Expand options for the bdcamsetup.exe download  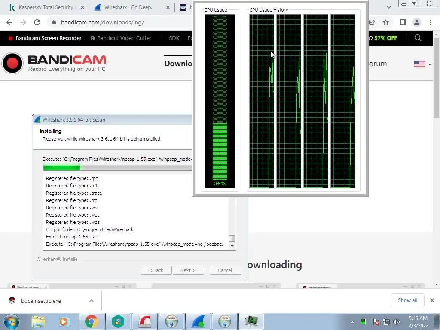pos(92,301)
